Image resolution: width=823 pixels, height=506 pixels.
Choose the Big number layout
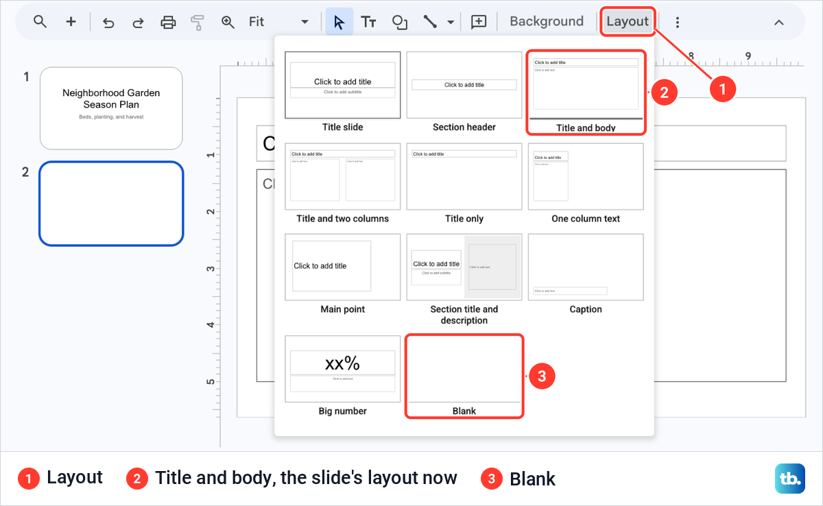pyautogui.click(x=343, y=376)
